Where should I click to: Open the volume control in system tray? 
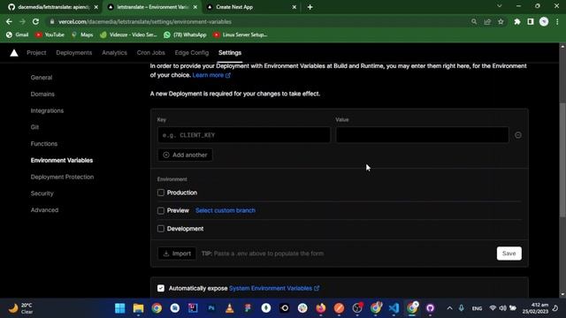tap(502, 308)
